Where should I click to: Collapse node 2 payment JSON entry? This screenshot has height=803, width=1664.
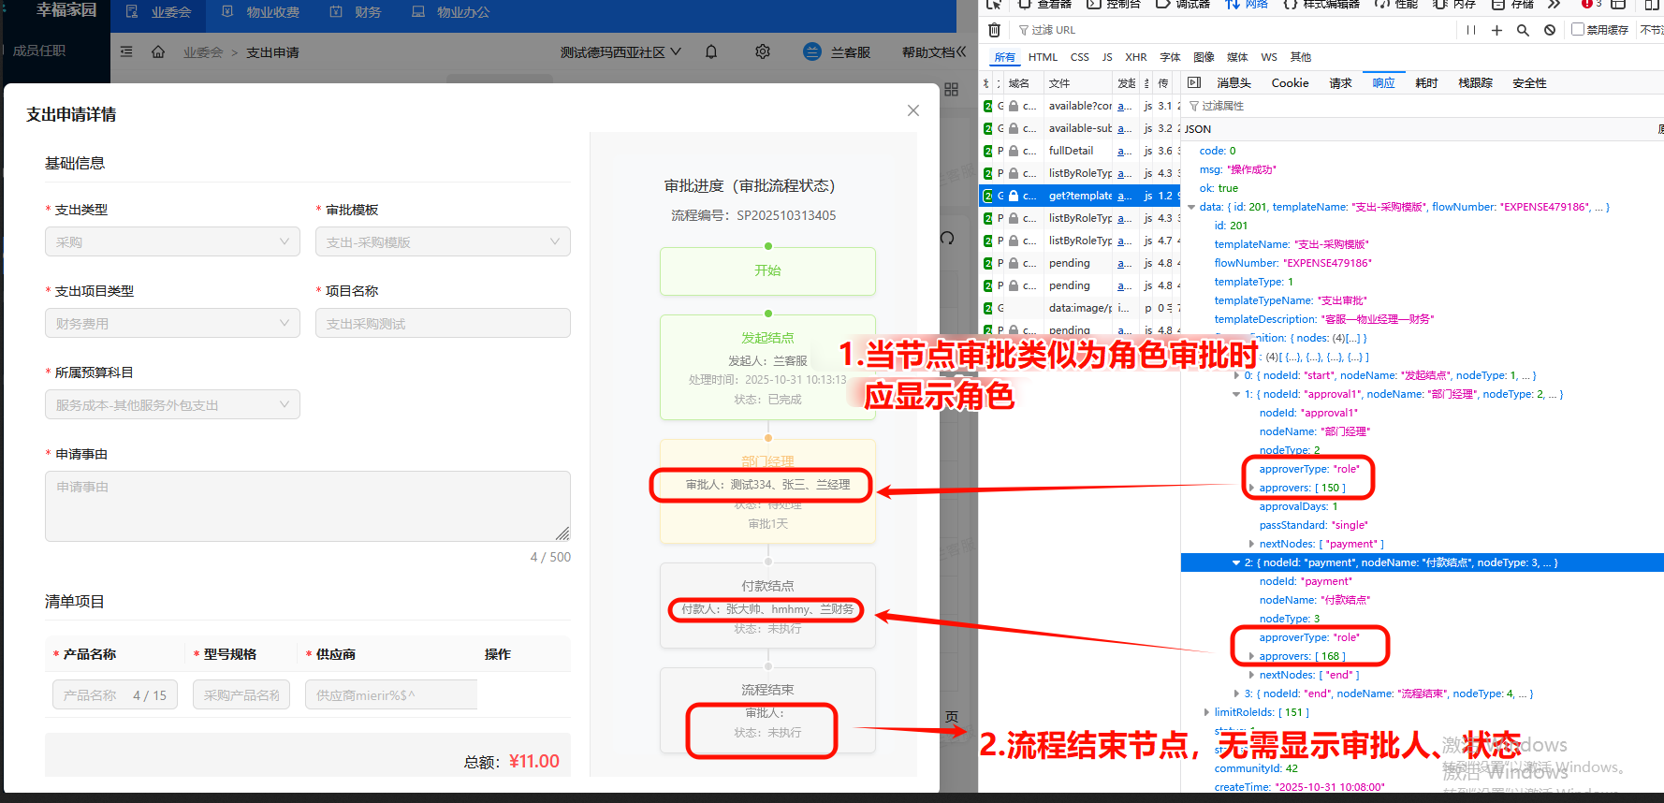[1236, 562]
